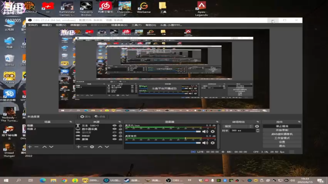Adjust the 时长 duration stepper arrows
Screen dimensions: 328x184
(258, 130)
